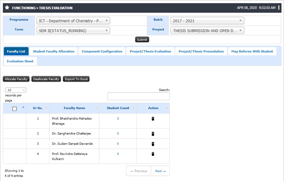
Task: Select the name Dr. Sudam Ganpat Dawande
Action: click(x=73, y=144)
